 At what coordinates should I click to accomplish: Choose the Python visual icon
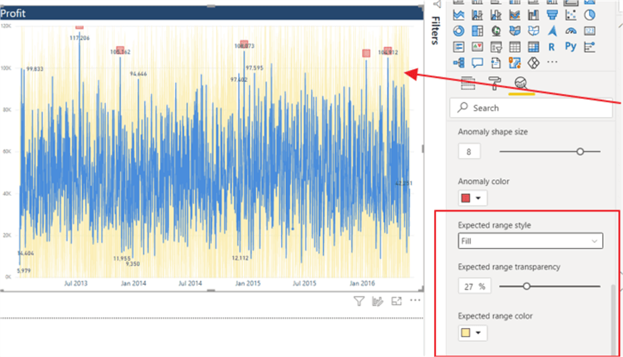570,47
